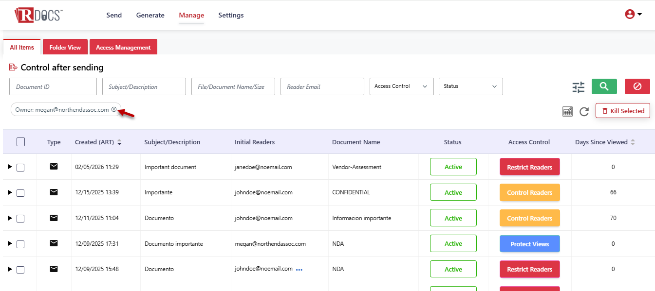Open the advanced filter sliders icon
This screenshot has width=655, height=291.
tap(578, 87)
